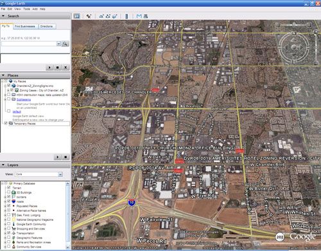This screenshot has height=251, width=321.
Task: Expand the Geographic Features tree node
Action: click(5, 237)
